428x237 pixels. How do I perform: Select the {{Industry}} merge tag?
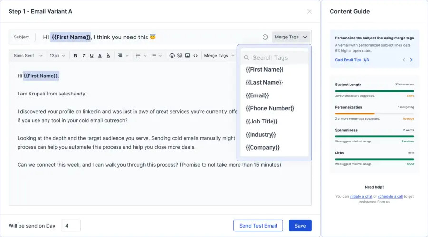[x=261, y=134]
